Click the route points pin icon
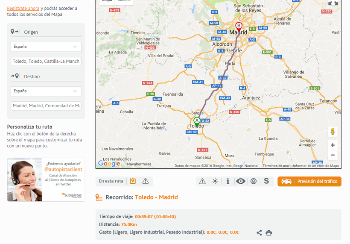The image size is (350, 244). pyautogui.click(x=133, y=181)
